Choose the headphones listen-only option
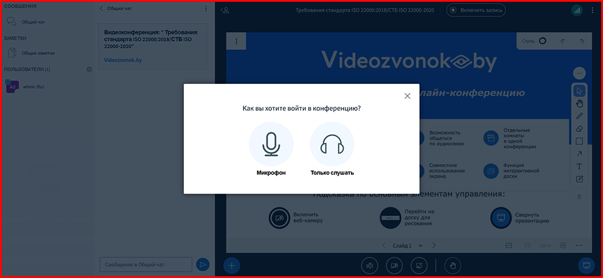 (x=332, y=144)
